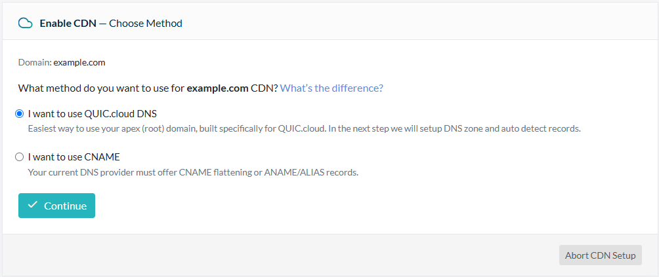
Task: Click the checkmark icon on the Continue button
Action: [33, 205]
